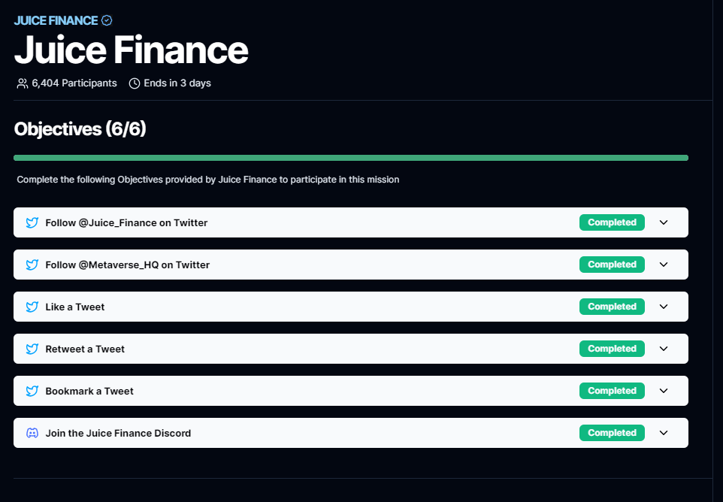This screenshot has width=723, height=502.
Task: Open the JUICE FINANCE project link
Action: [56, 21]
